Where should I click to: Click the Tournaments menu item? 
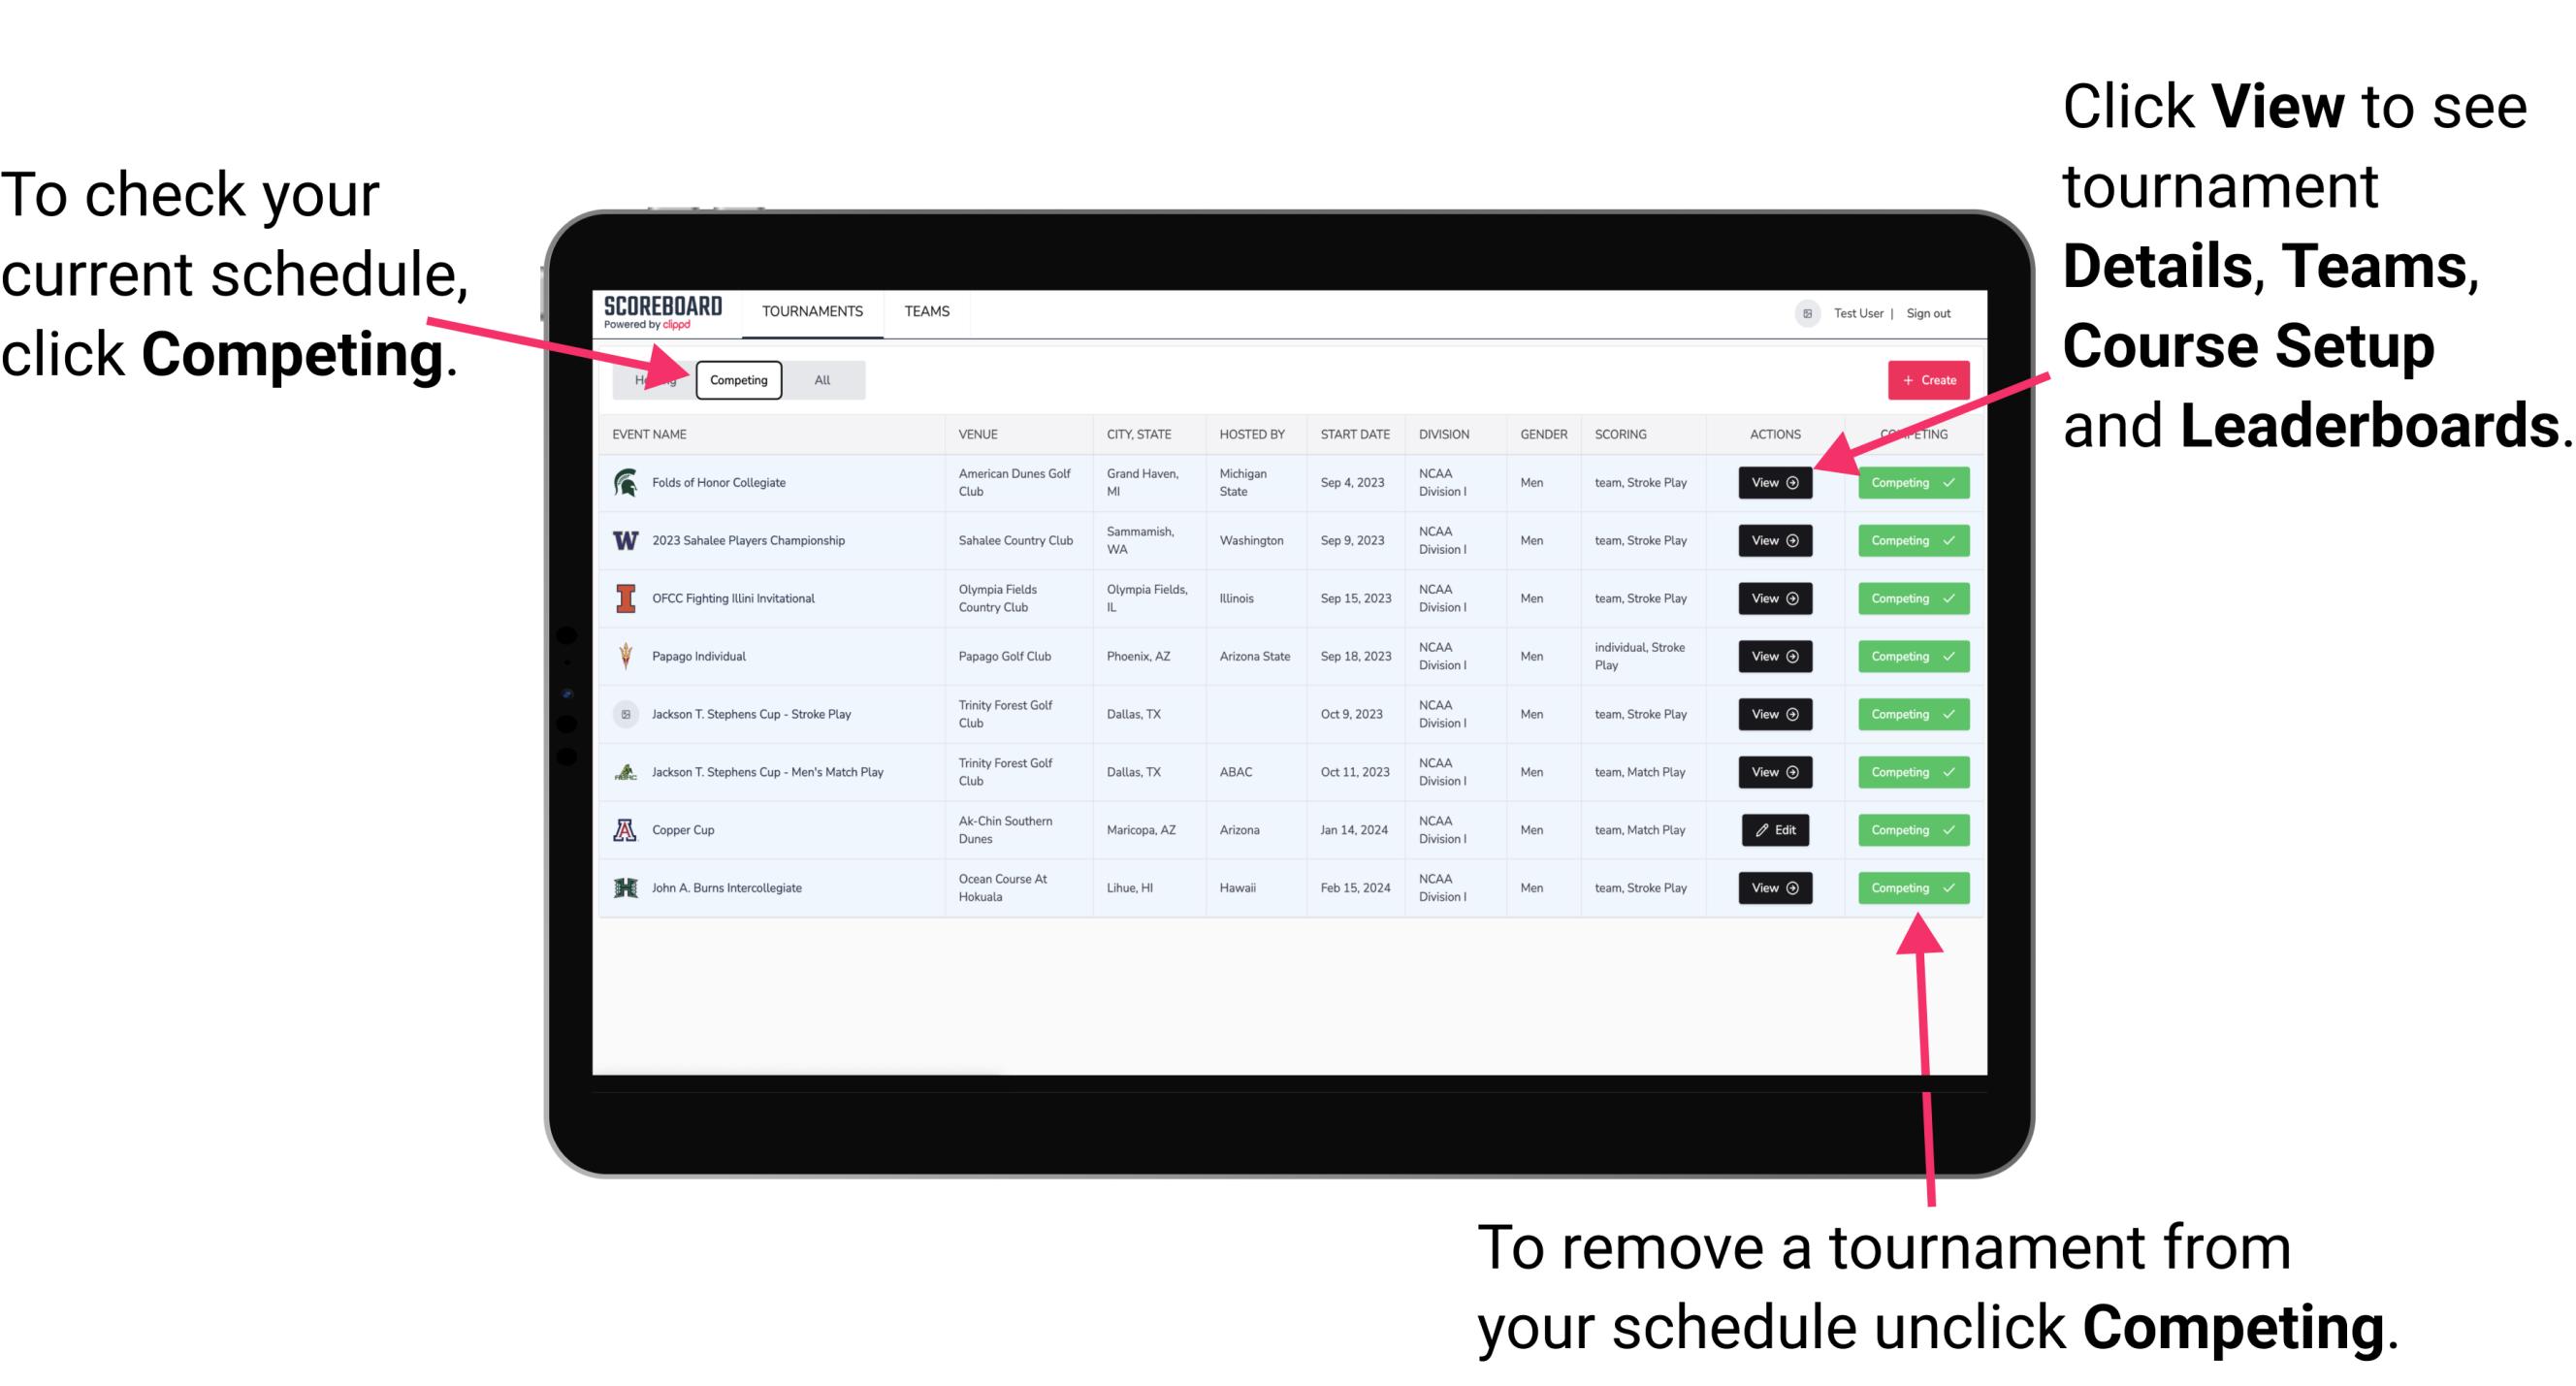tap(814, 310)
